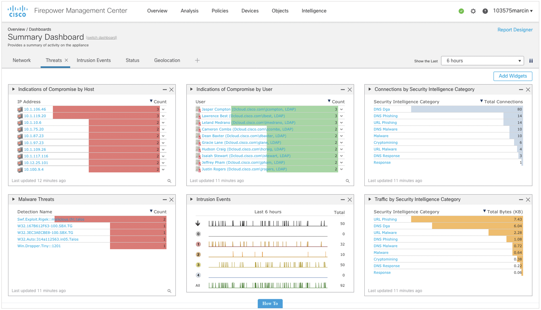This screenshot has width=541, height=310.
Task: Open the 103575marcin user menu
Action: coord(513,11)
